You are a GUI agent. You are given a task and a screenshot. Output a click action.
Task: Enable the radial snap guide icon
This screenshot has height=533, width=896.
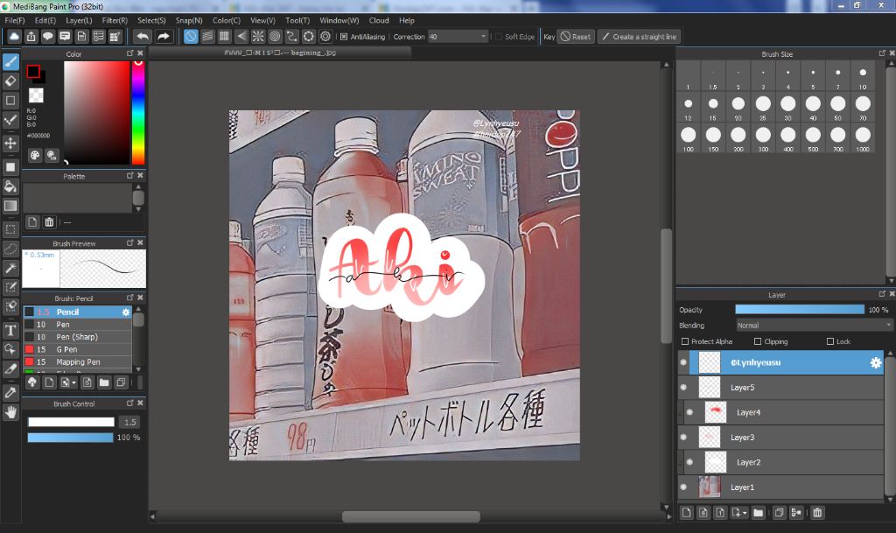click(258, 37)
